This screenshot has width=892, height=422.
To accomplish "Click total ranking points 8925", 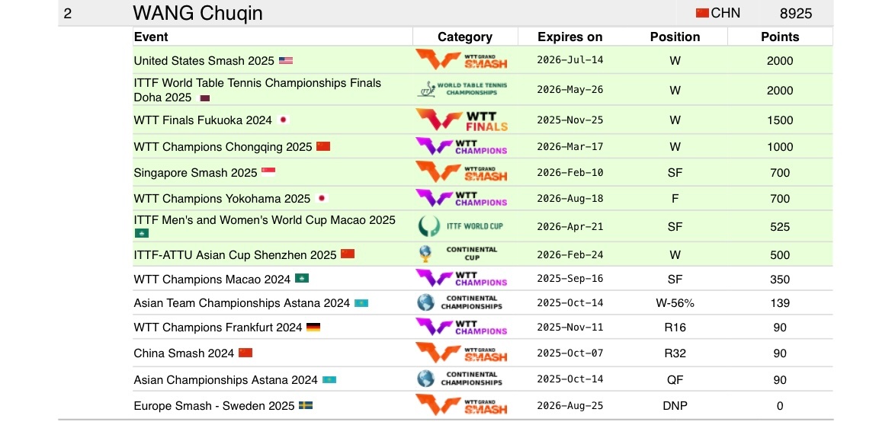I will coord(796,13).
